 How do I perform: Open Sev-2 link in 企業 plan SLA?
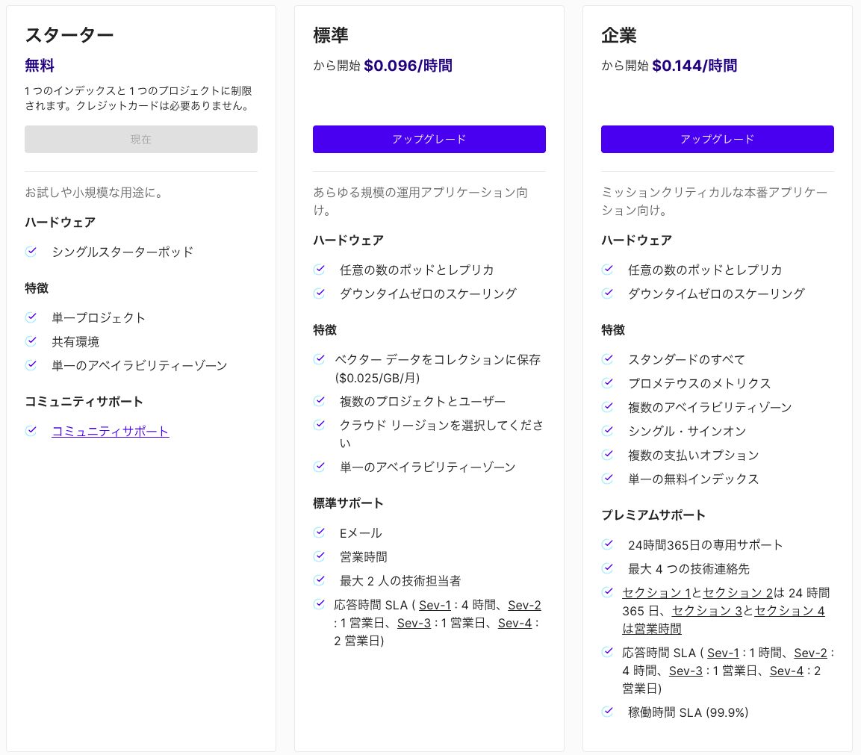click(810, 653)
